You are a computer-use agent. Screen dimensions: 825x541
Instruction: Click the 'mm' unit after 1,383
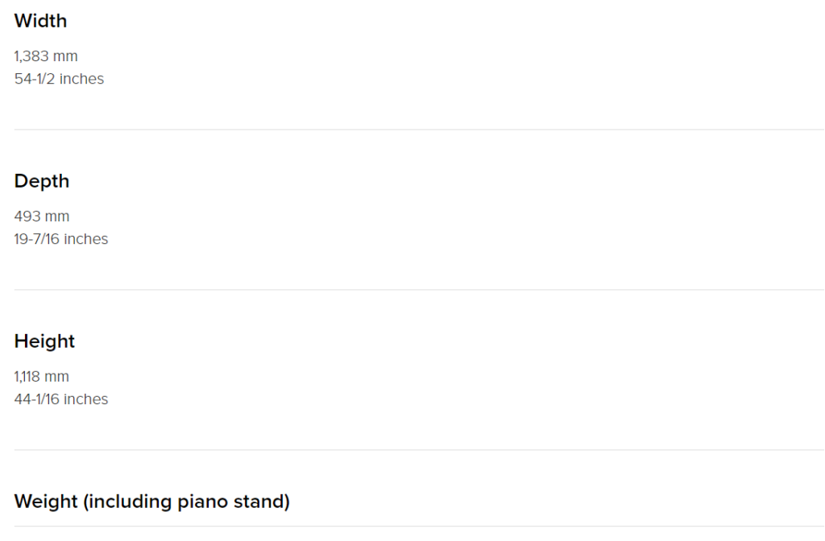[x=65, y=56]
